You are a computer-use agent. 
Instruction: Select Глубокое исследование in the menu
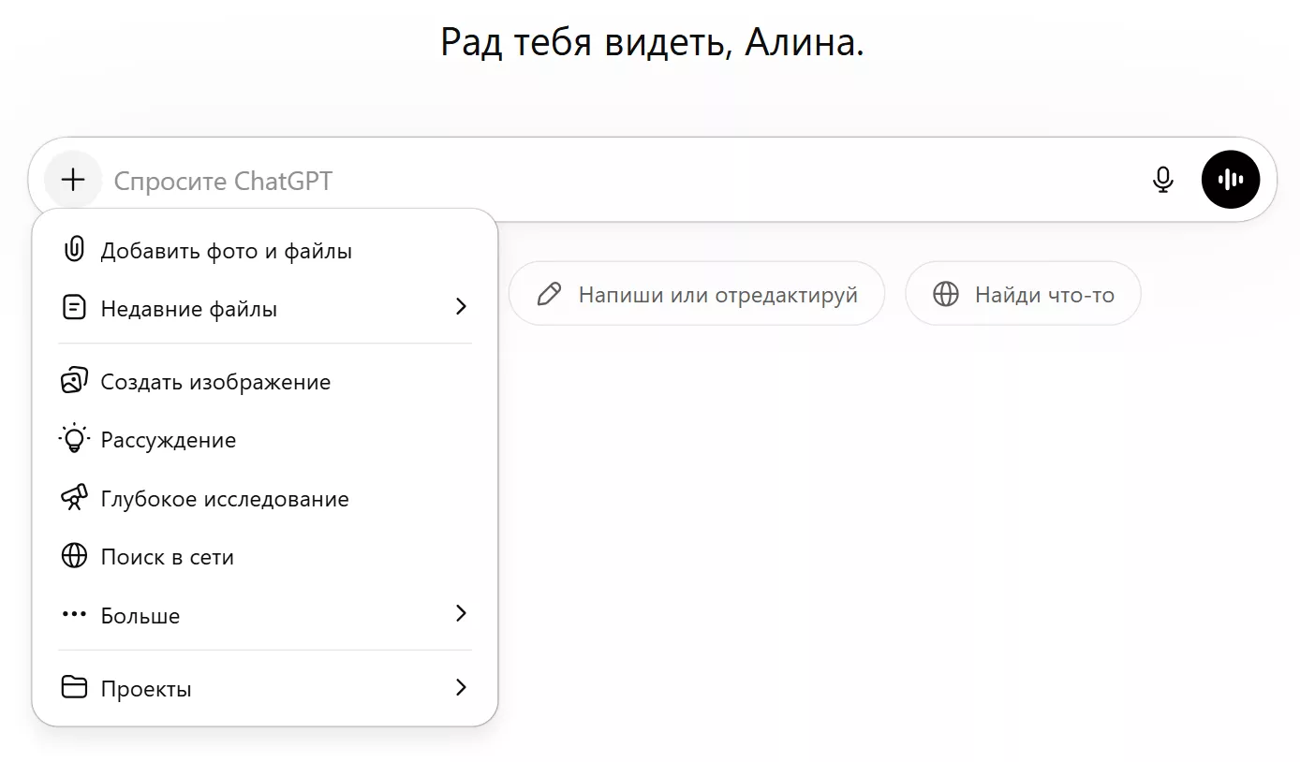[x=265, y=499]
